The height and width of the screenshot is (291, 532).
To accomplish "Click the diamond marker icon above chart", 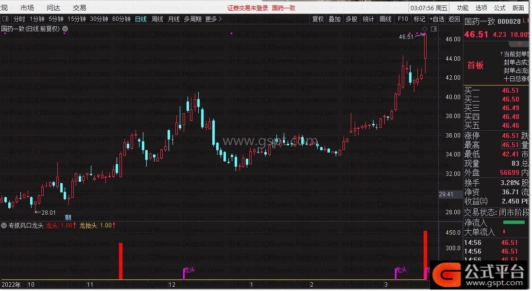I will [425, 29].
